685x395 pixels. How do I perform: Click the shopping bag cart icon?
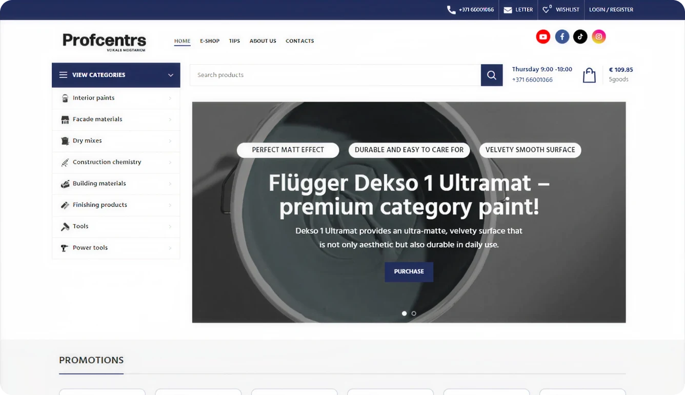coord(589,75)
